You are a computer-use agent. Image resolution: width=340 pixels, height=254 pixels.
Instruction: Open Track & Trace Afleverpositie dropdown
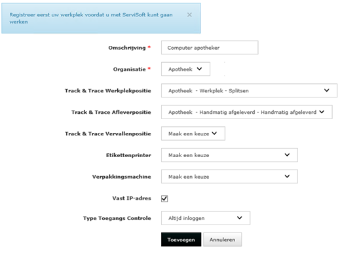click(x=247, y=112)
